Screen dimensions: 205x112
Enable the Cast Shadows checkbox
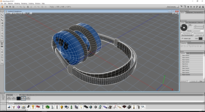(182, 33)
